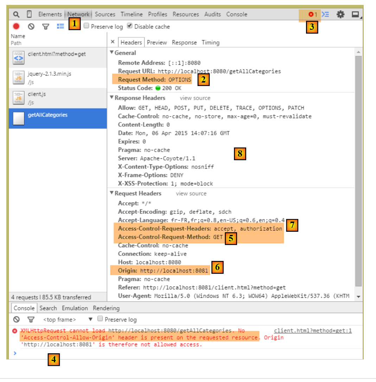Click the red record network log button
Viewport: 376px width, 382px height.
(x=16, y=26)
